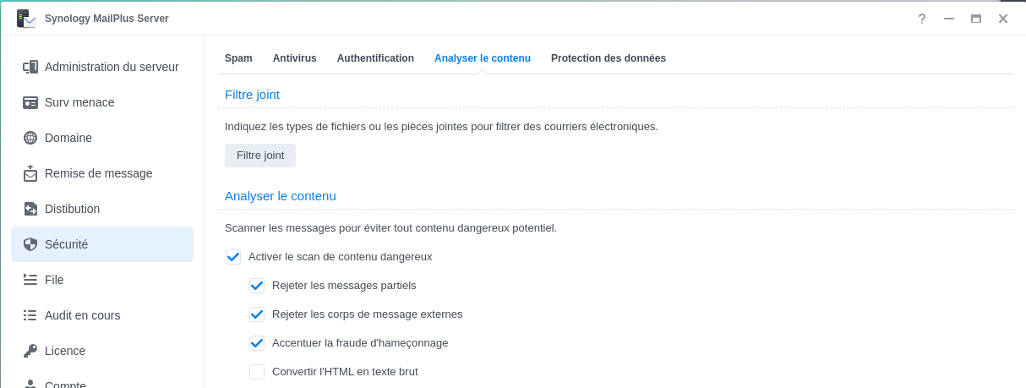
Task: Select the Sécurité shield icon
Action: 30,244
